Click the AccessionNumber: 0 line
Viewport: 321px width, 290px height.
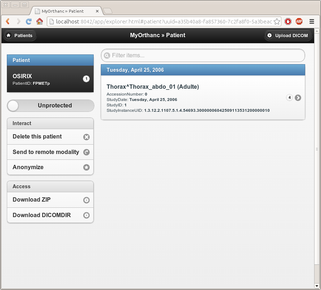pyautogui.click(x=127, y=94)
